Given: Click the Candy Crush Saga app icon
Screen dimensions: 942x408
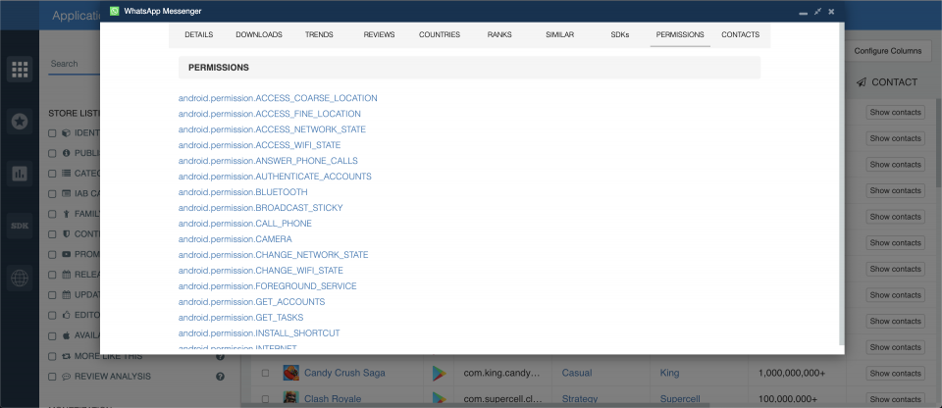Looking at the screenshot, I should click(290, 373).
